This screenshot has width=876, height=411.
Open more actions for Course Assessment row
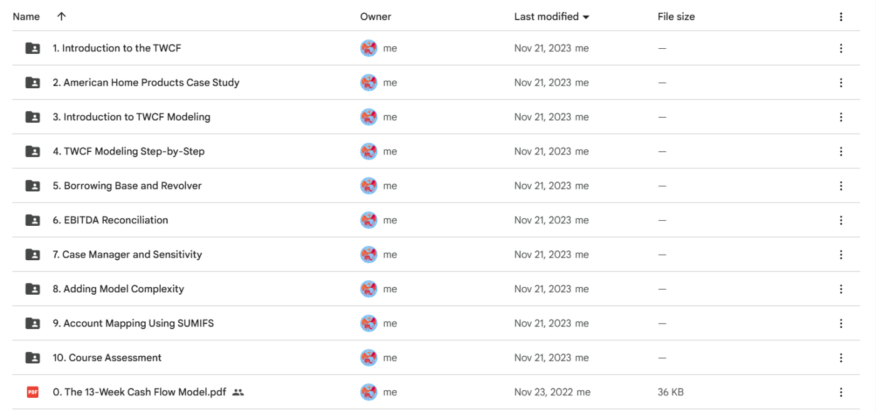coord(841,358)
